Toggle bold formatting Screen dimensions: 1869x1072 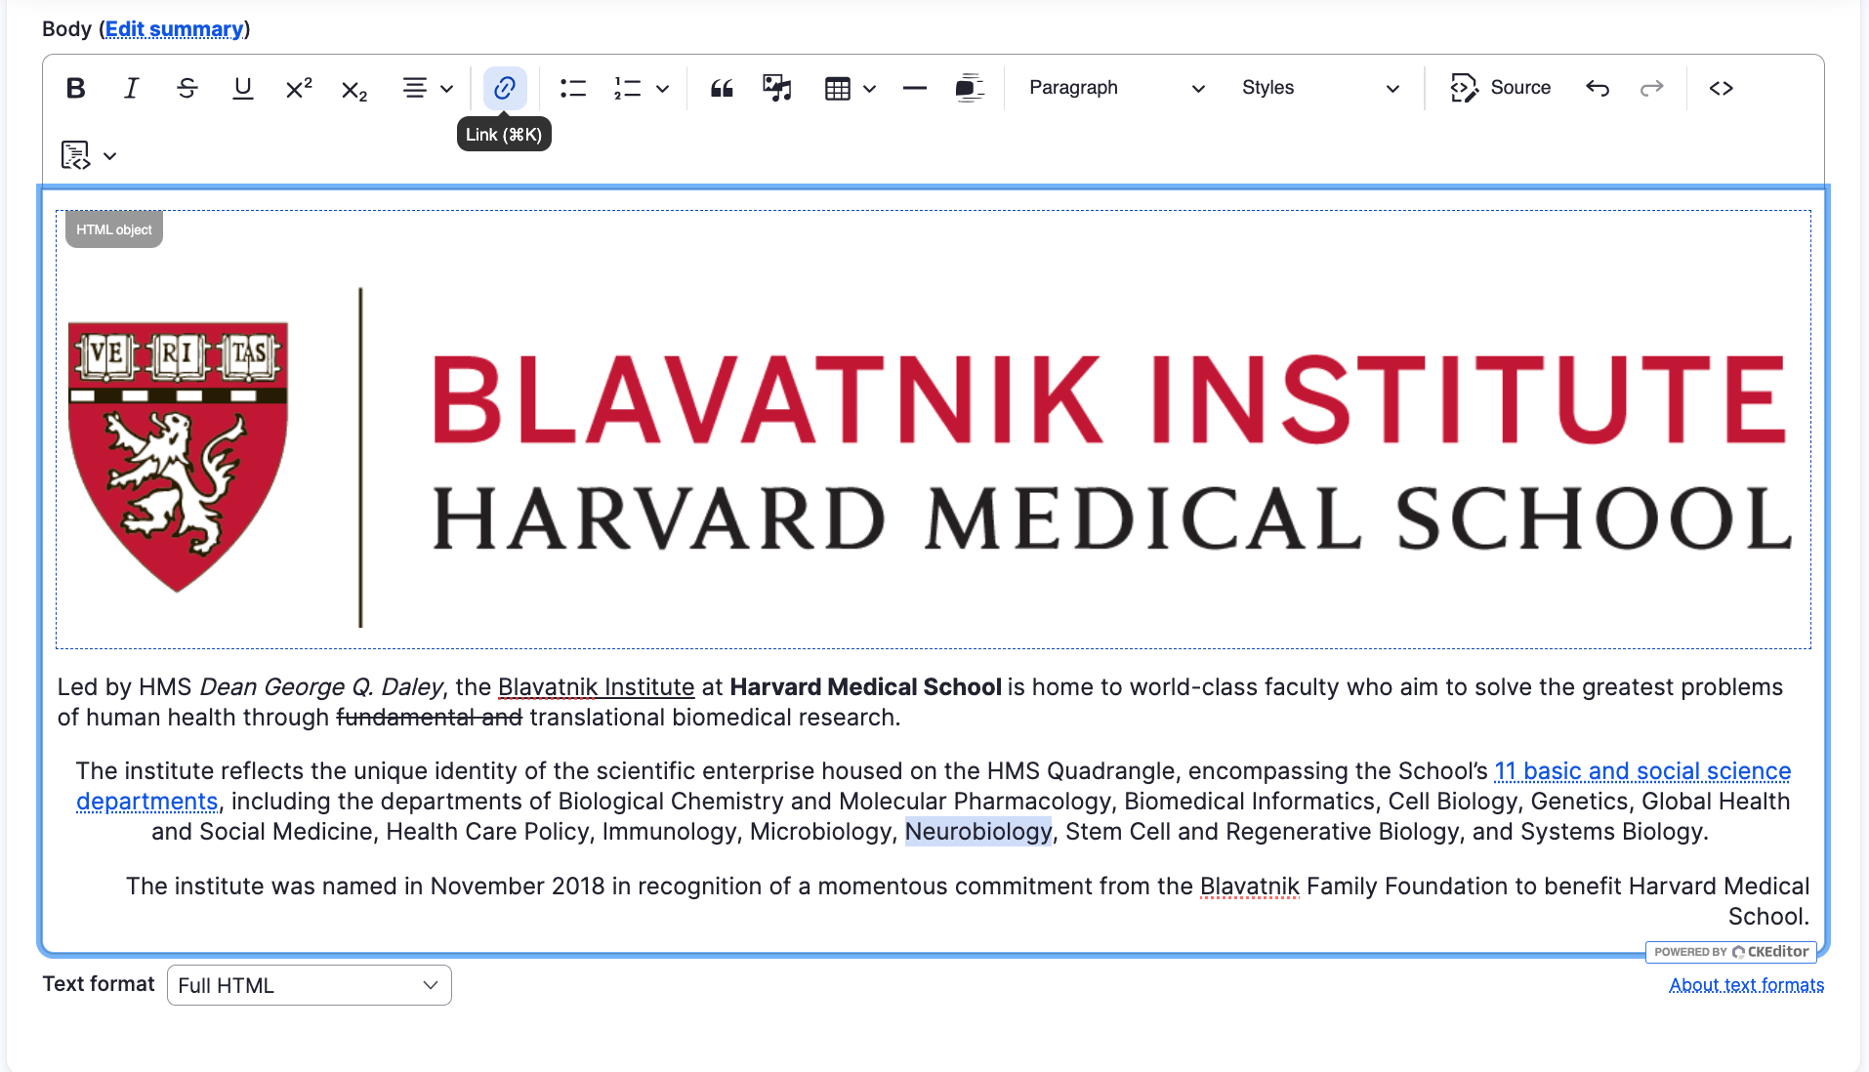point(75,89)
